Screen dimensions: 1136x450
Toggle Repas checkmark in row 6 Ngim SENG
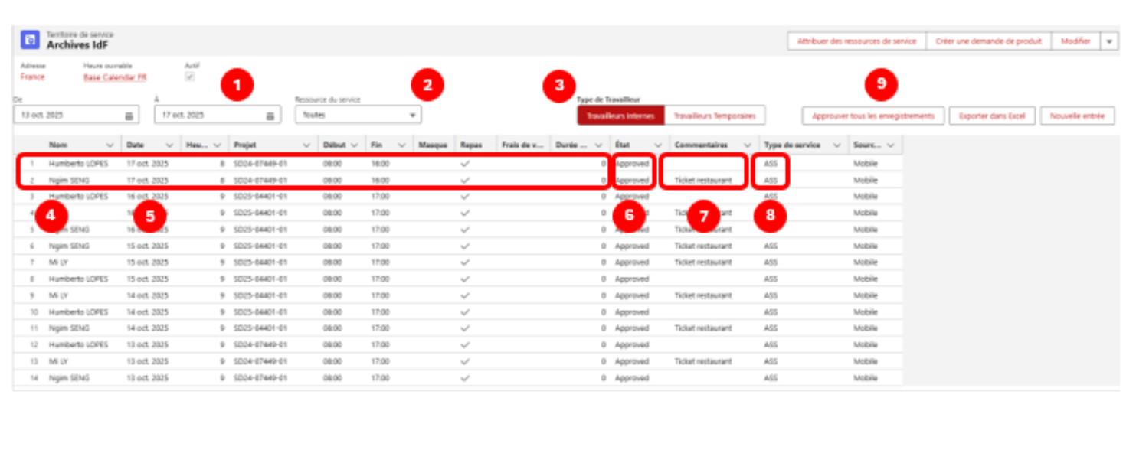click(465, 246)
